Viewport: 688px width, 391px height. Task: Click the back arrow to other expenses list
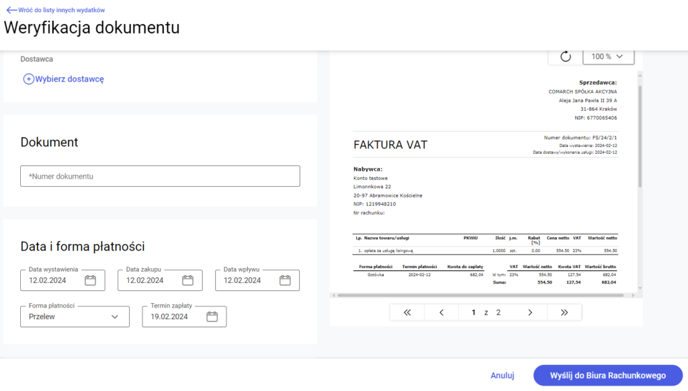pos(11,10)
